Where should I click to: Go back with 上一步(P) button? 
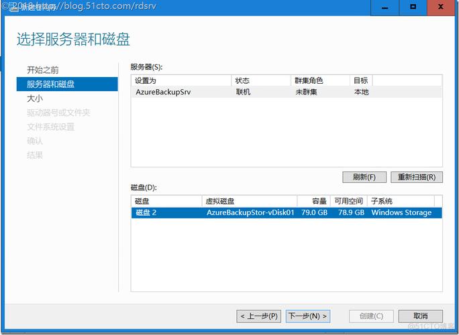coord(259,316)
